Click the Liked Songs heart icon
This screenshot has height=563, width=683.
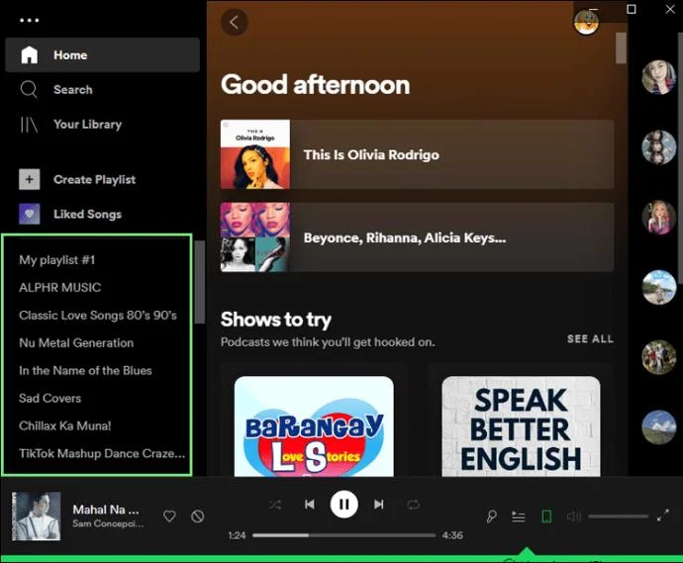point(29,214)
